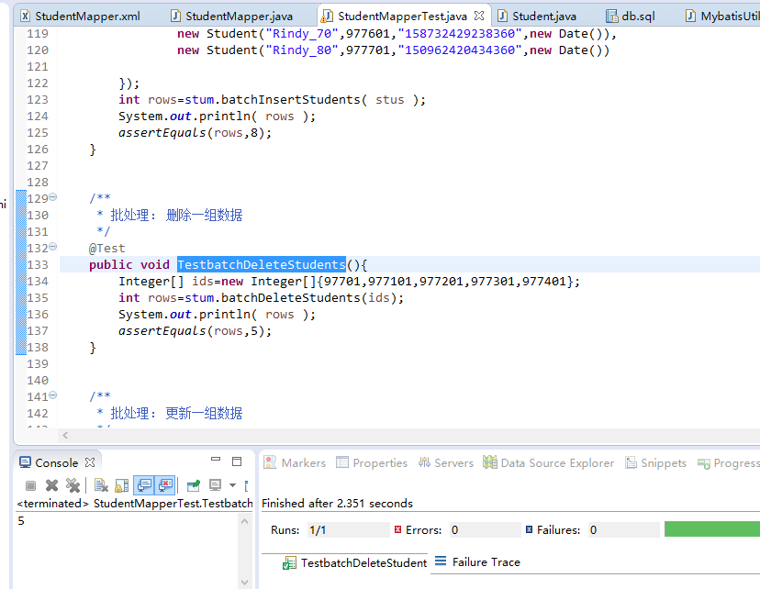Toggle show console on standard output change
The width and height of the screenshot is (760, 589).
point(144,485)
